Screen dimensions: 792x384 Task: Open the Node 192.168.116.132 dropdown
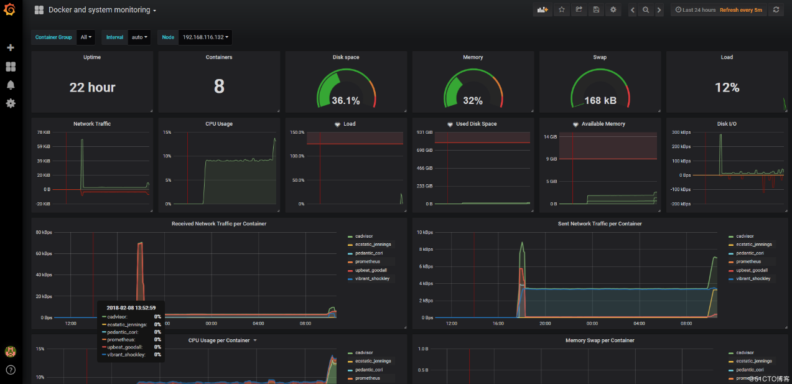point(205,37)
